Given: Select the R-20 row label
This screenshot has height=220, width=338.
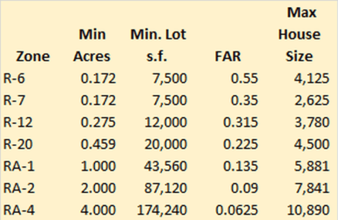Looking at the screenshot, I should 18,144.
